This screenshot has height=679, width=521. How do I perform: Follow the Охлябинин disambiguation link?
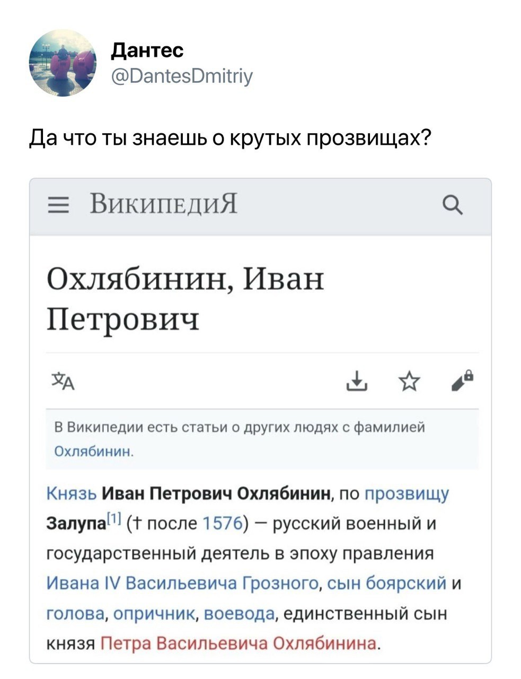[94, 451]
